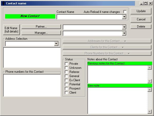Click the person icon in title bar
The width and height of the screenshot is (154, 116).
[3, 3]
